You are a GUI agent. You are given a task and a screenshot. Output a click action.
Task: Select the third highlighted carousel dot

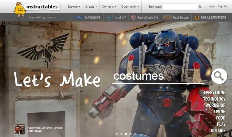click(x=126, y=134)
